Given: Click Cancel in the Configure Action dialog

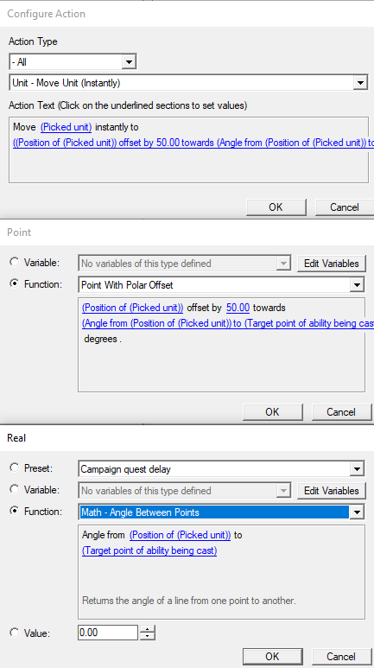Looking at the screenshot, I should click(344, 207).
